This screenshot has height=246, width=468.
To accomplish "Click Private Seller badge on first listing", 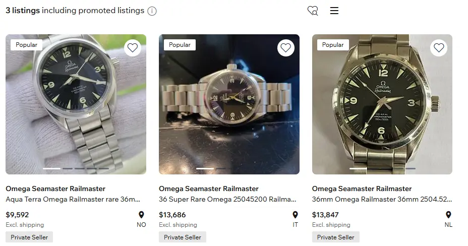I will tap(29, 237).
